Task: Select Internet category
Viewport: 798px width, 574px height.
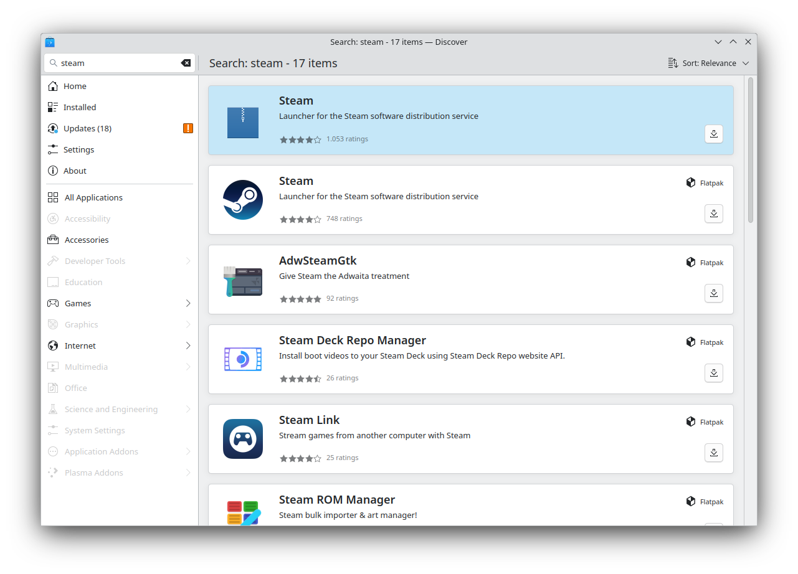Action: point(120,346)
